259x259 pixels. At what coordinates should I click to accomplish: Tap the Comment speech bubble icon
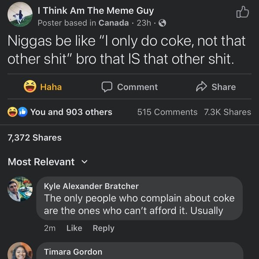coord(107,87)
